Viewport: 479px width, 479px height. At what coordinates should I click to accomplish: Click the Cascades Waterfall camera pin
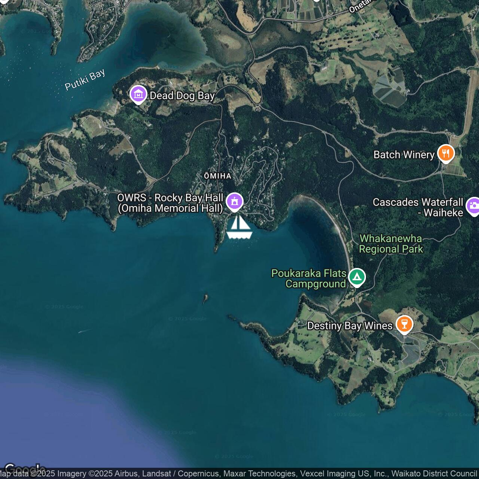tap(473, 206)
